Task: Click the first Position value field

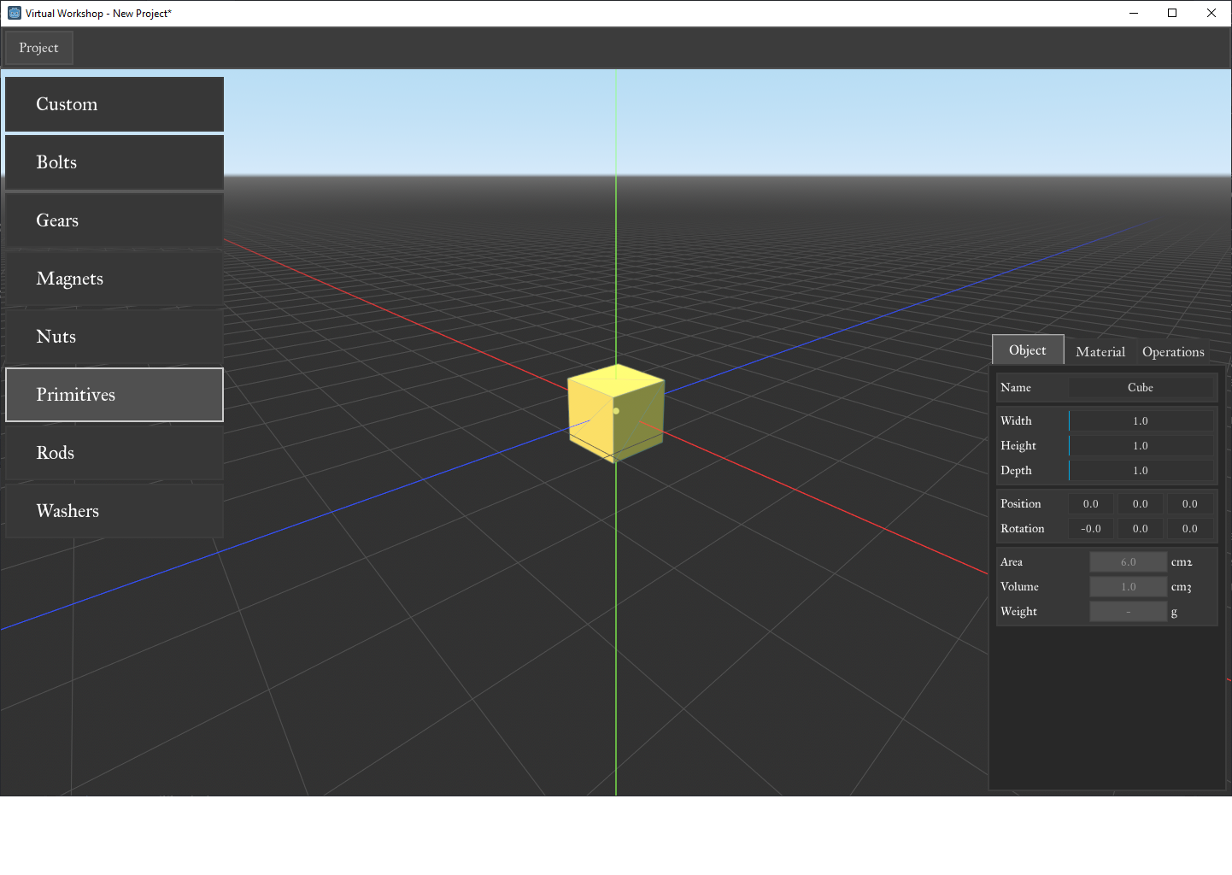Action: tap(1091, 504)
